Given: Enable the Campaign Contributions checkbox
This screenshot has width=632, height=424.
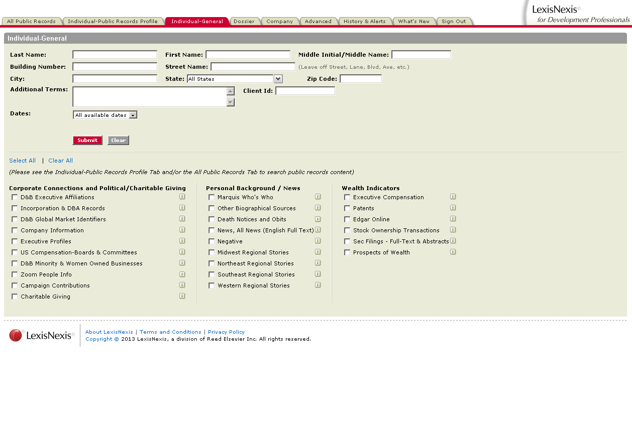Looking at the screenshot, I should click(x=15, y=286).
